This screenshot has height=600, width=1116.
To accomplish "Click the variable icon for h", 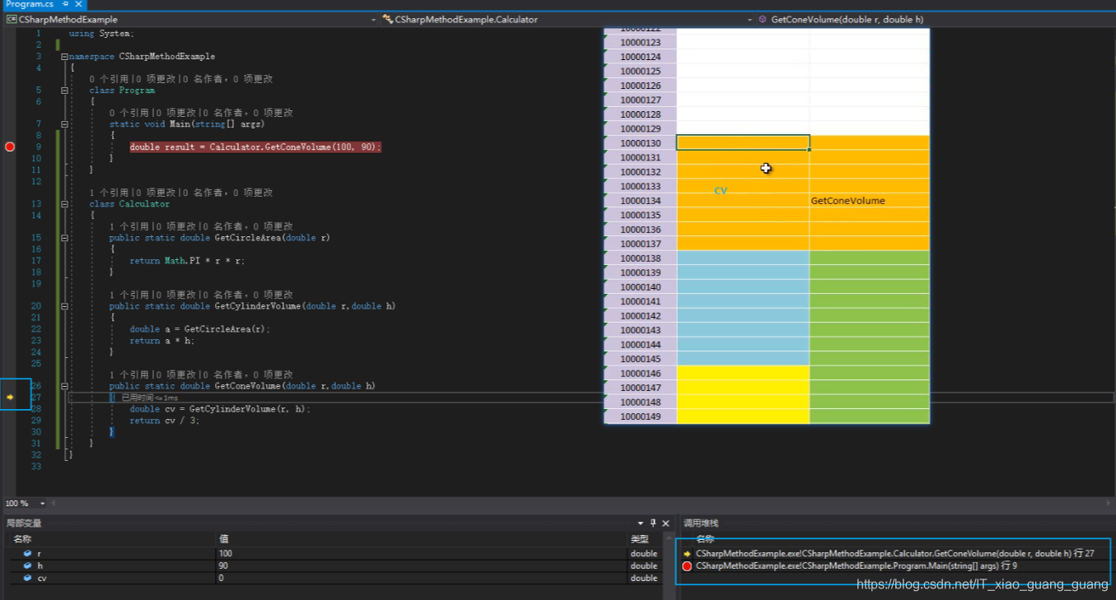I will pyautogui.click(x=27, y=566).
